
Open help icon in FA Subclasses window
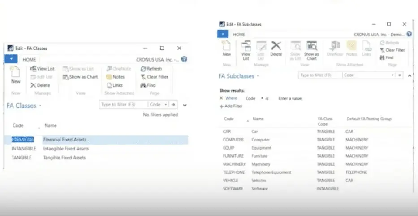coord(409,34)
